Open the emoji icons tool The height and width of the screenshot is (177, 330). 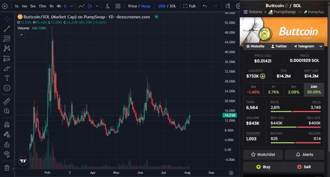pyautogui.click(x=7, y=88)
